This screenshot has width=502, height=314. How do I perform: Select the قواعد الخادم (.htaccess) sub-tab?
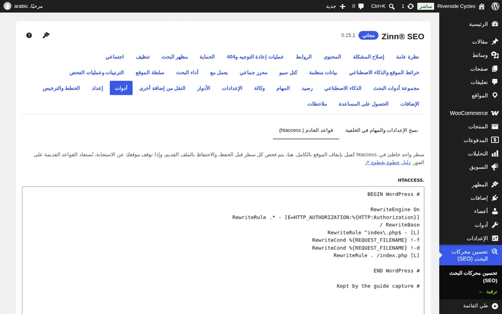tap(306, 130)
